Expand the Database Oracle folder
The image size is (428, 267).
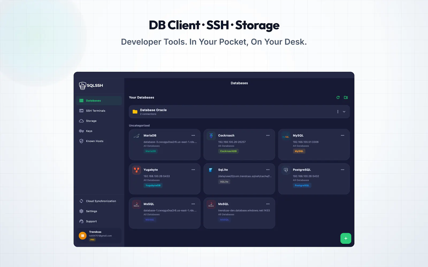pyautogui.click(x=344, y=112)
